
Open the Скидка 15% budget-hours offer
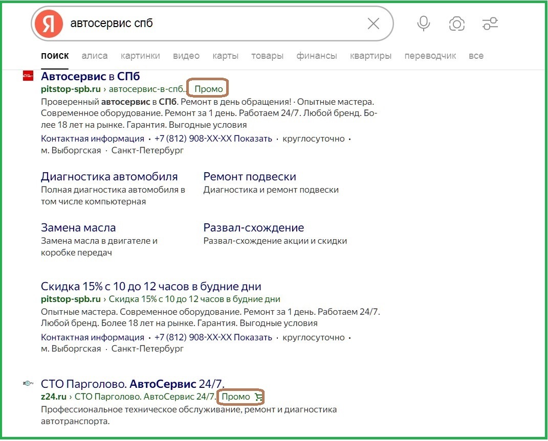151,286
